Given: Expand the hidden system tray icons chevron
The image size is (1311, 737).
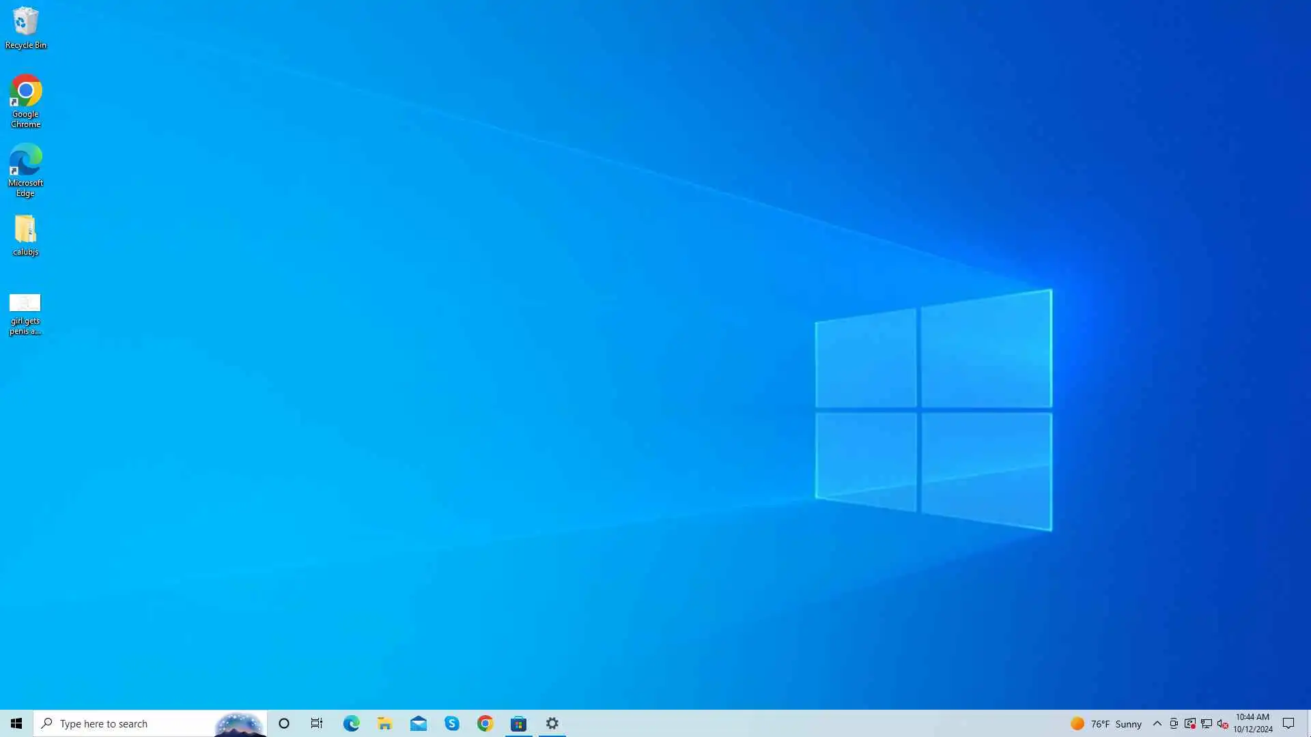Looking at the screenshot, I should pos(1157,723).
